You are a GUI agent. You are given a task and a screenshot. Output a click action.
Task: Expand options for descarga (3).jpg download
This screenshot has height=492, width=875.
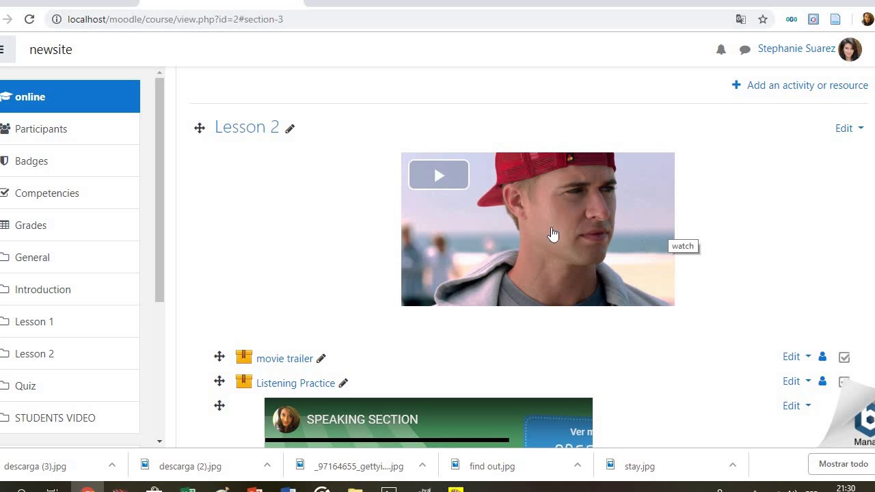[111, 465]
